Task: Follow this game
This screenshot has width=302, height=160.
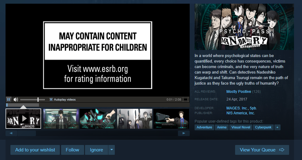Action: [x=72, y=150]
